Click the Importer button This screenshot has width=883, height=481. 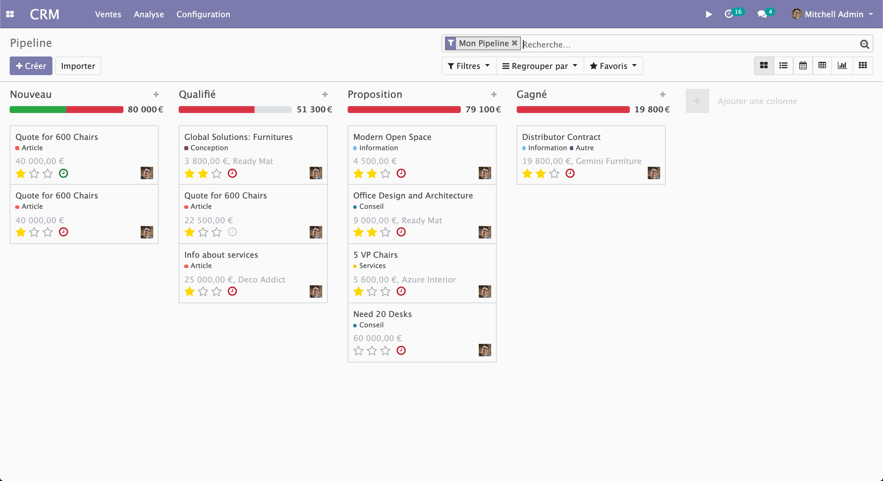78,65
